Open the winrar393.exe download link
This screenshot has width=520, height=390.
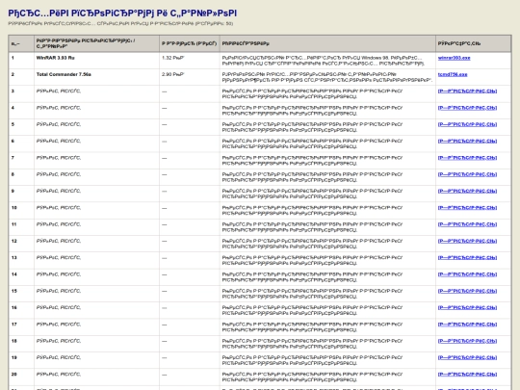coord(454,58)
